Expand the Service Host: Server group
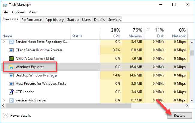The width and height of the screenshot is (195, 123). [4, 100]
